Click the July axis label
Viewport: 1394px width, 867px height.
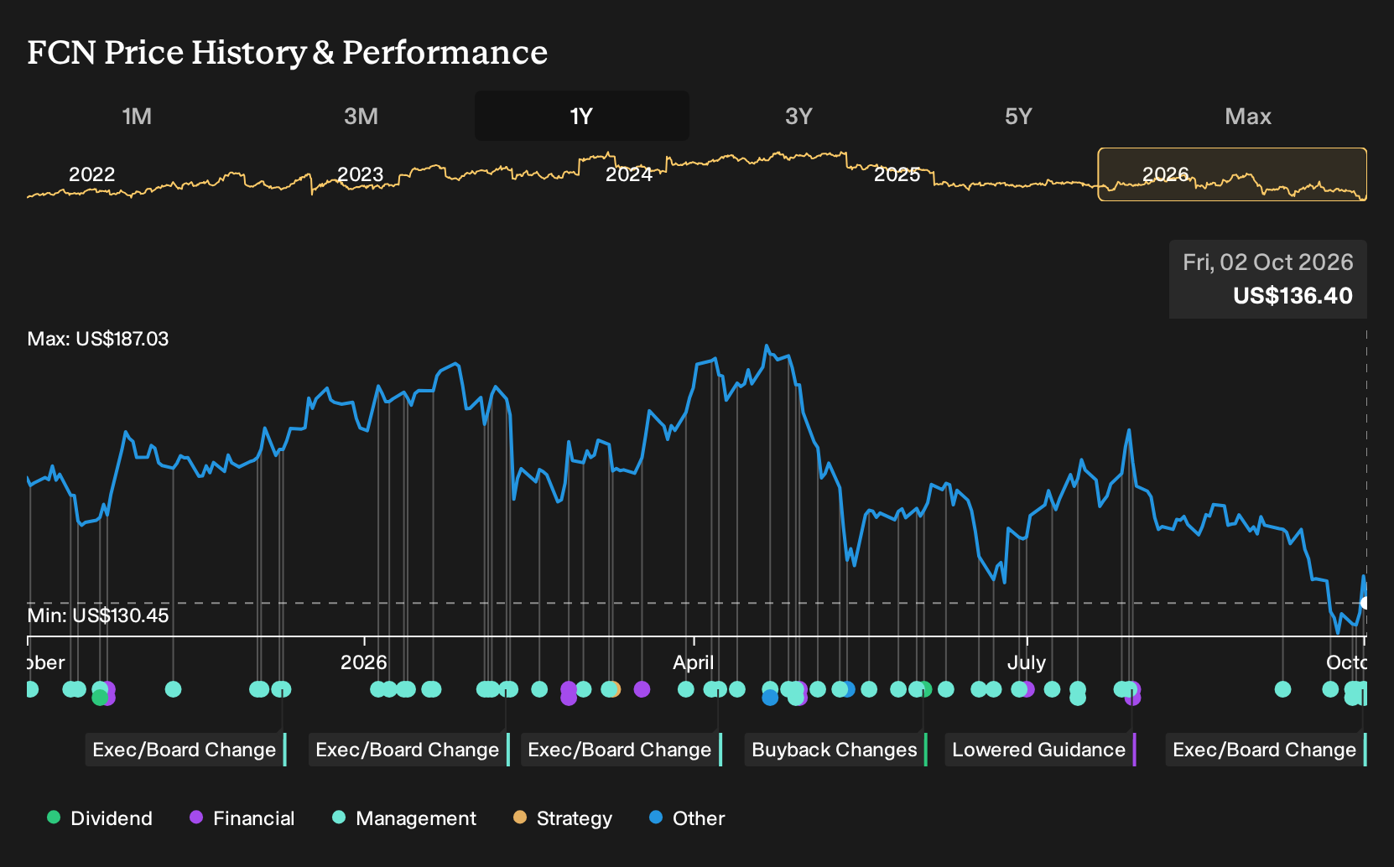click(x=1027, y=662)
